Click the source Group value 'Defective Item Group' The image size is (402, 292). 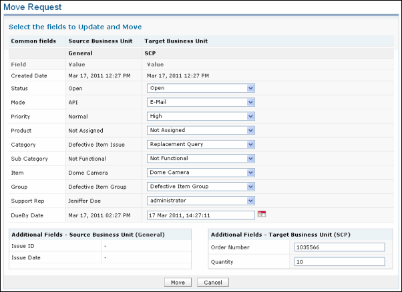(x=97, y=187)
